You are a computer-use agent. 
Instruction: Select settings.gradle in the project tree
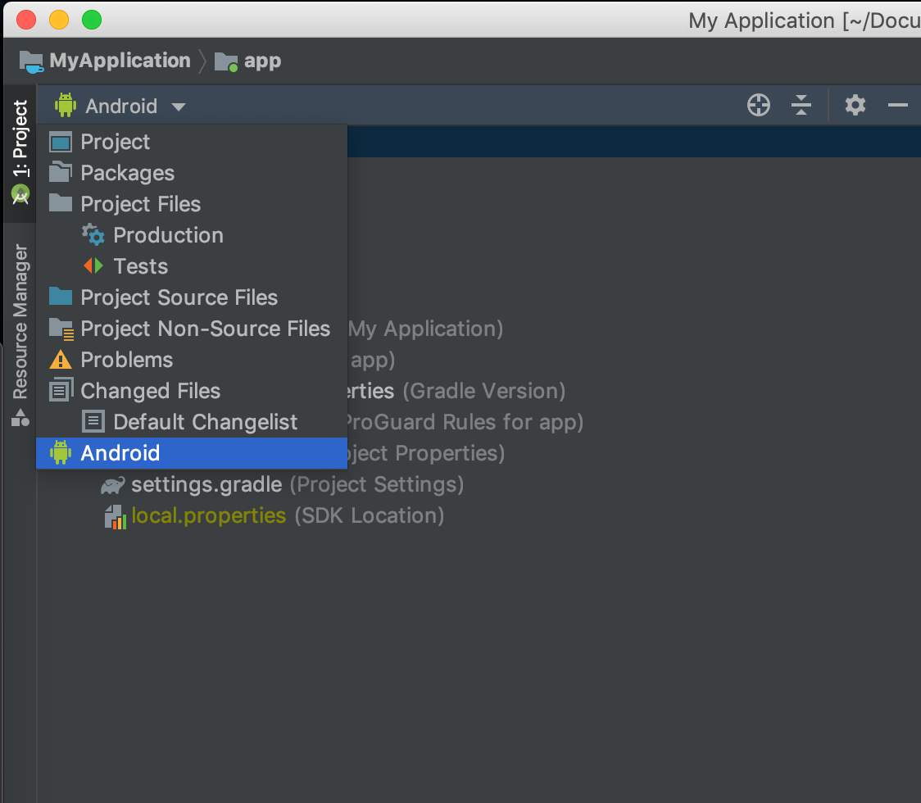[206, 485]
